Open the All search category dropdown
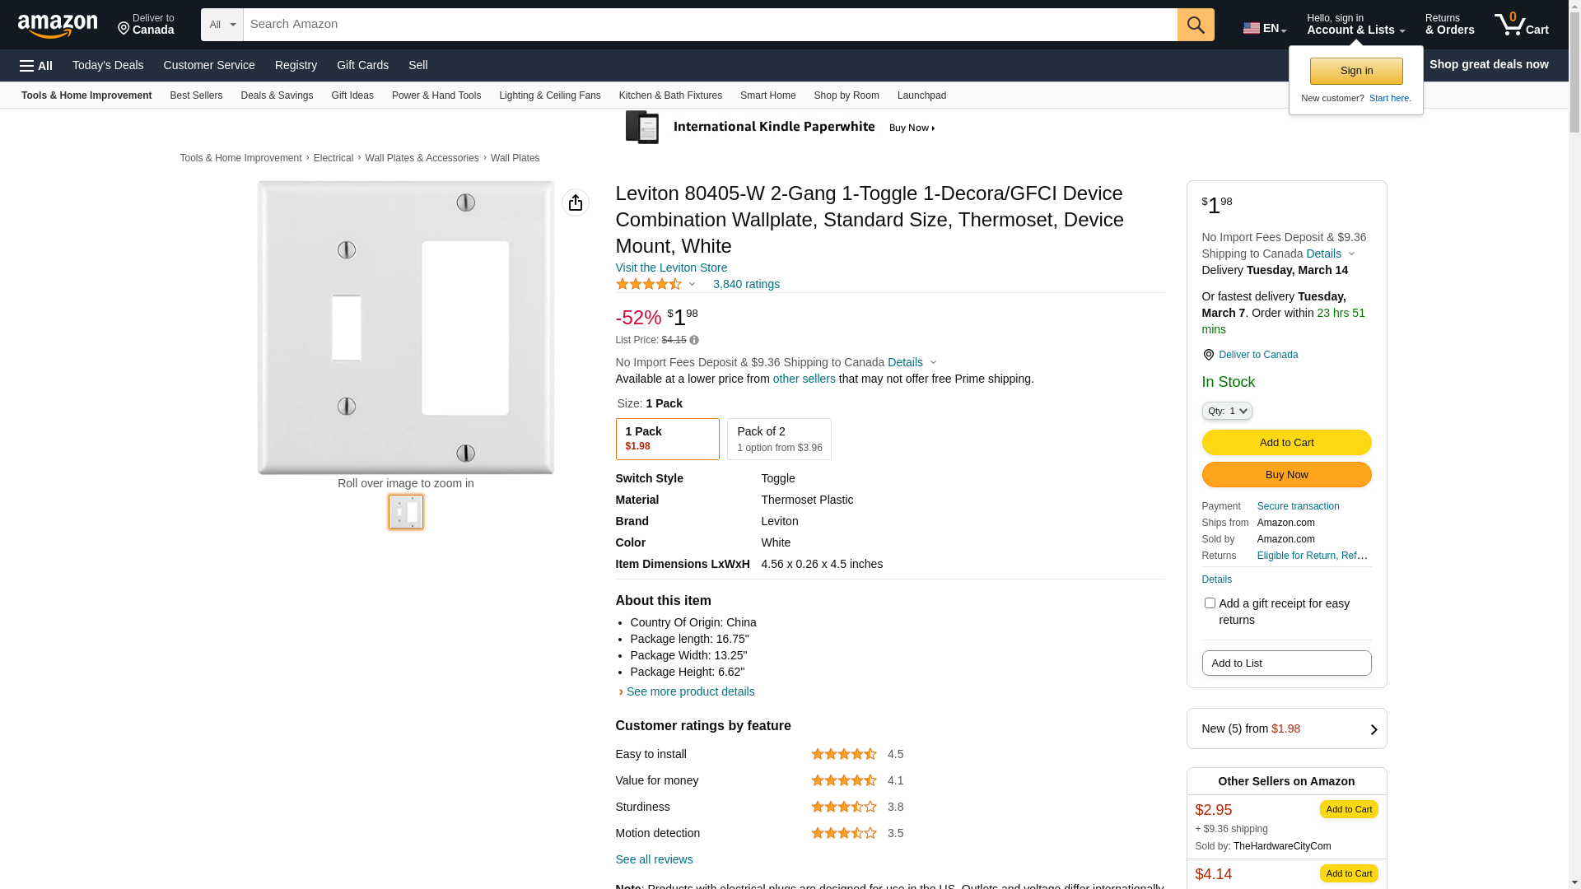Screen dimensions: 1581x889 click(x=222, y=25)
